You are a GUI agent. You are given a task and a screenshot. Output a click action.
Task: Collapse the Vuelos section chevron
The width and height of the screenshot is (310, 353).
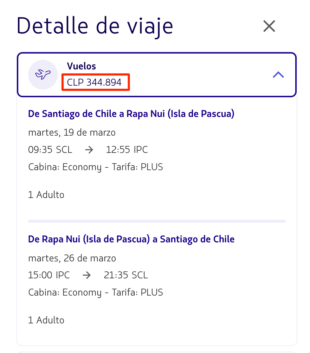(x=278, y=75)
